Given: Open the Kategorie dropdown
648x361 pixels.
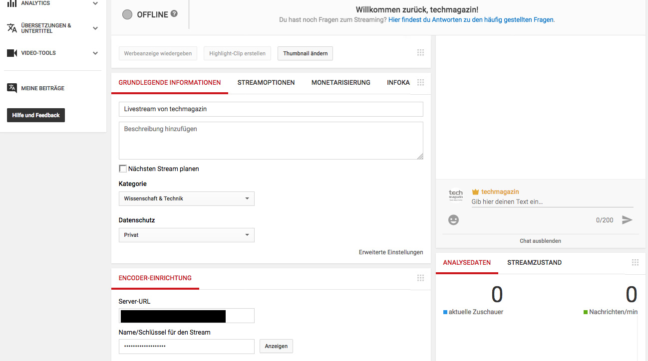Looking at the screenshot, I should point(186,198).
